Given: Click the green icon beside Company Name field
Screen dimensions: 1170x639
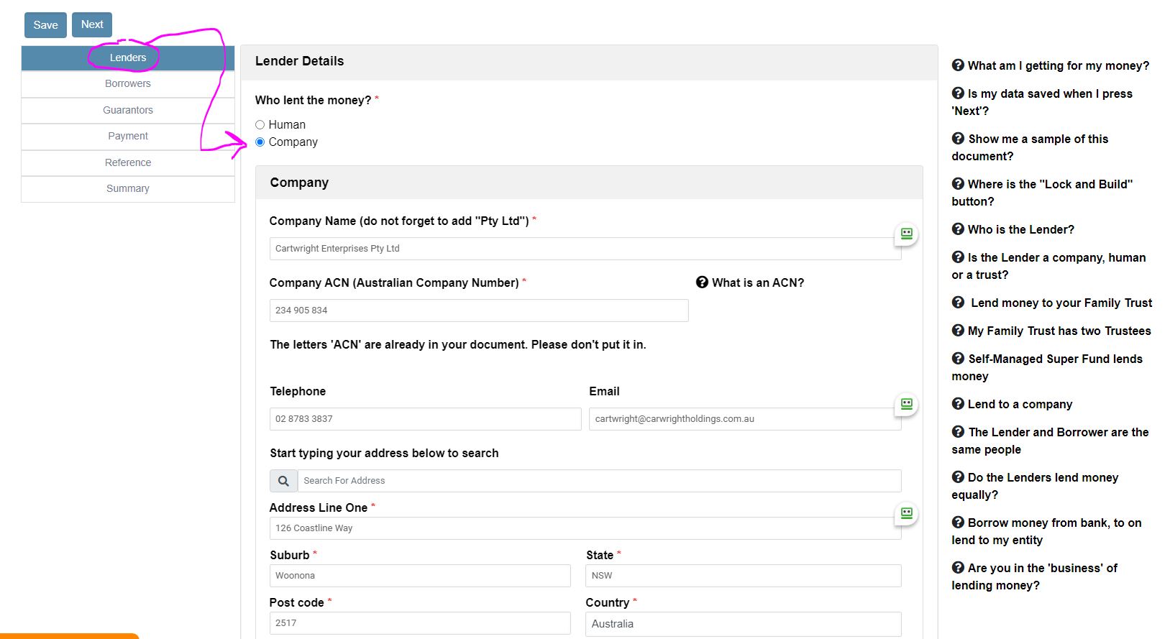Looking at the screenshot, I should coord(906,234).
